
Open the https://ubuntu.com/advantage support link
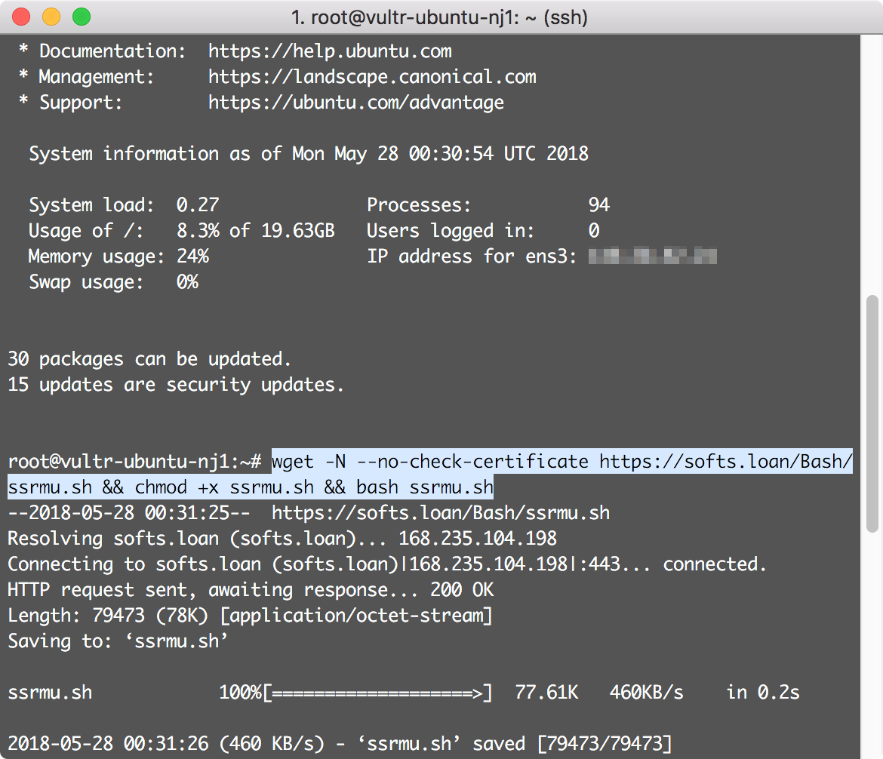click(356, 103)
